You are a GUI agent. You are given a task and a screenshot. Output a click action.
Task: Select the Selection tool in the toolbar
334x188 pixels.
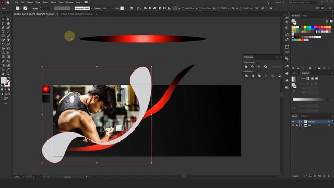[3, 19]
